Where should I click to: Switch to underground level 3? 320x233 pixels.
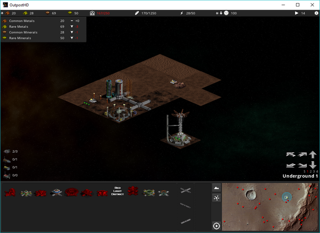[x=314, y=172]
